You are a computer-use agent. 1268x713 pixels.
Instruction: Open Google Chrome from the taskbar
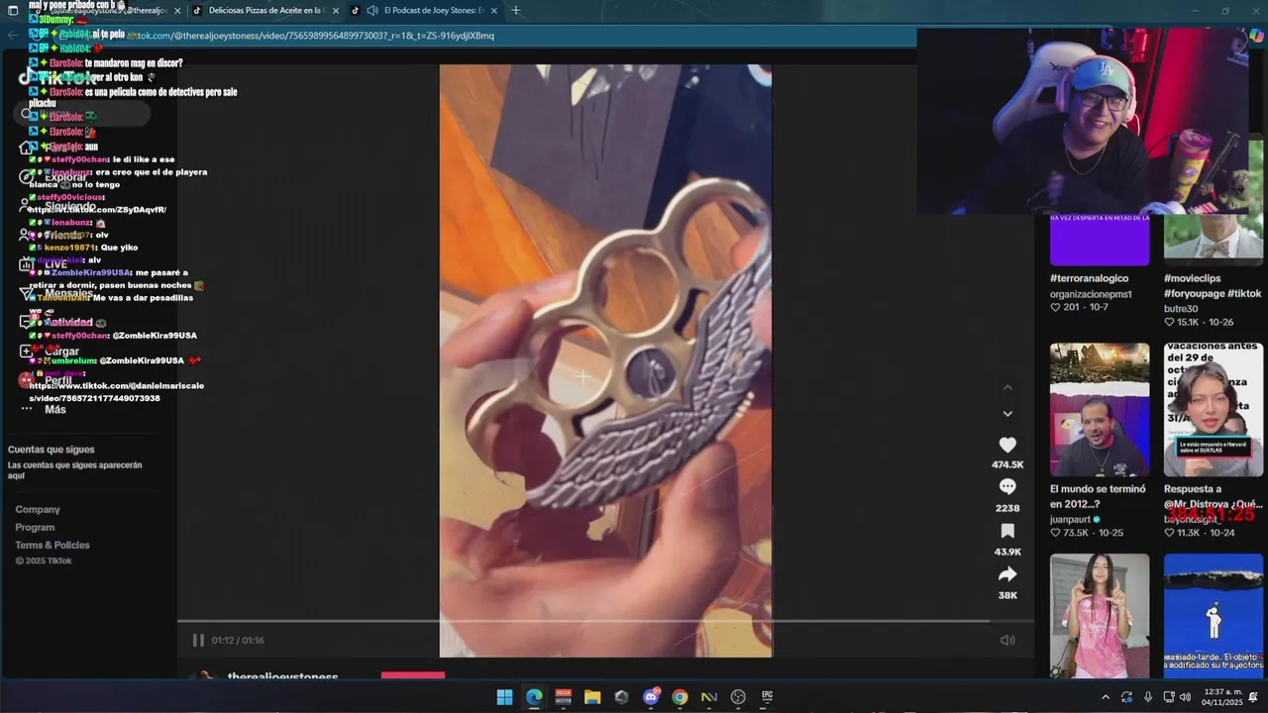click(680, 697)
